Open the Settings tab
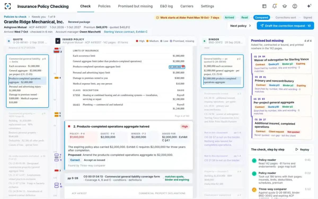318x199 pixels. click(207, 6)
